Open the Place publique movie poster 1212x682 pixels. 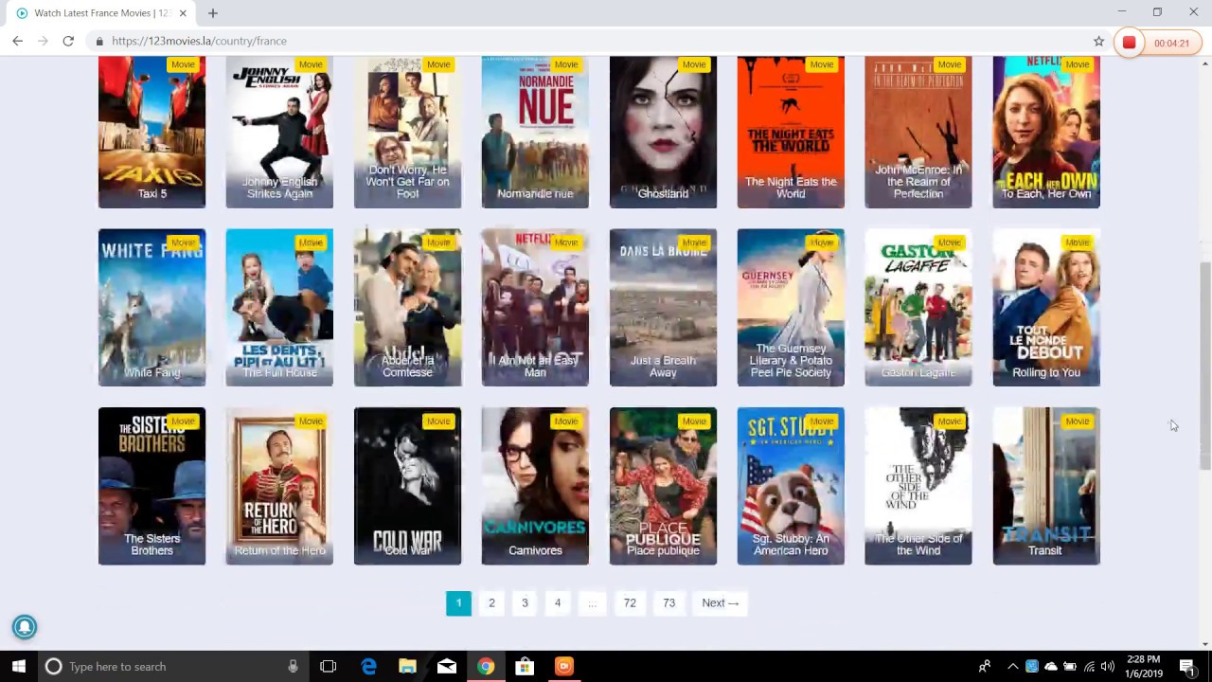(663, 486)
